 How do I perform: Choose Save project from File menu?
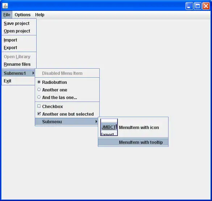click(x=19, y=23)
